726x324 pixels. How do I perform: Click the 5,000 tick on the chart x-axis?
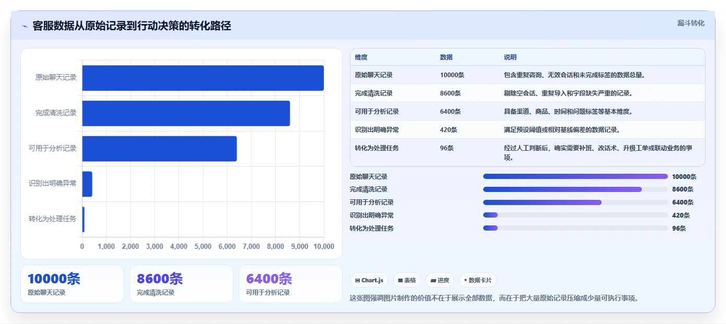[x=203, y=247]
